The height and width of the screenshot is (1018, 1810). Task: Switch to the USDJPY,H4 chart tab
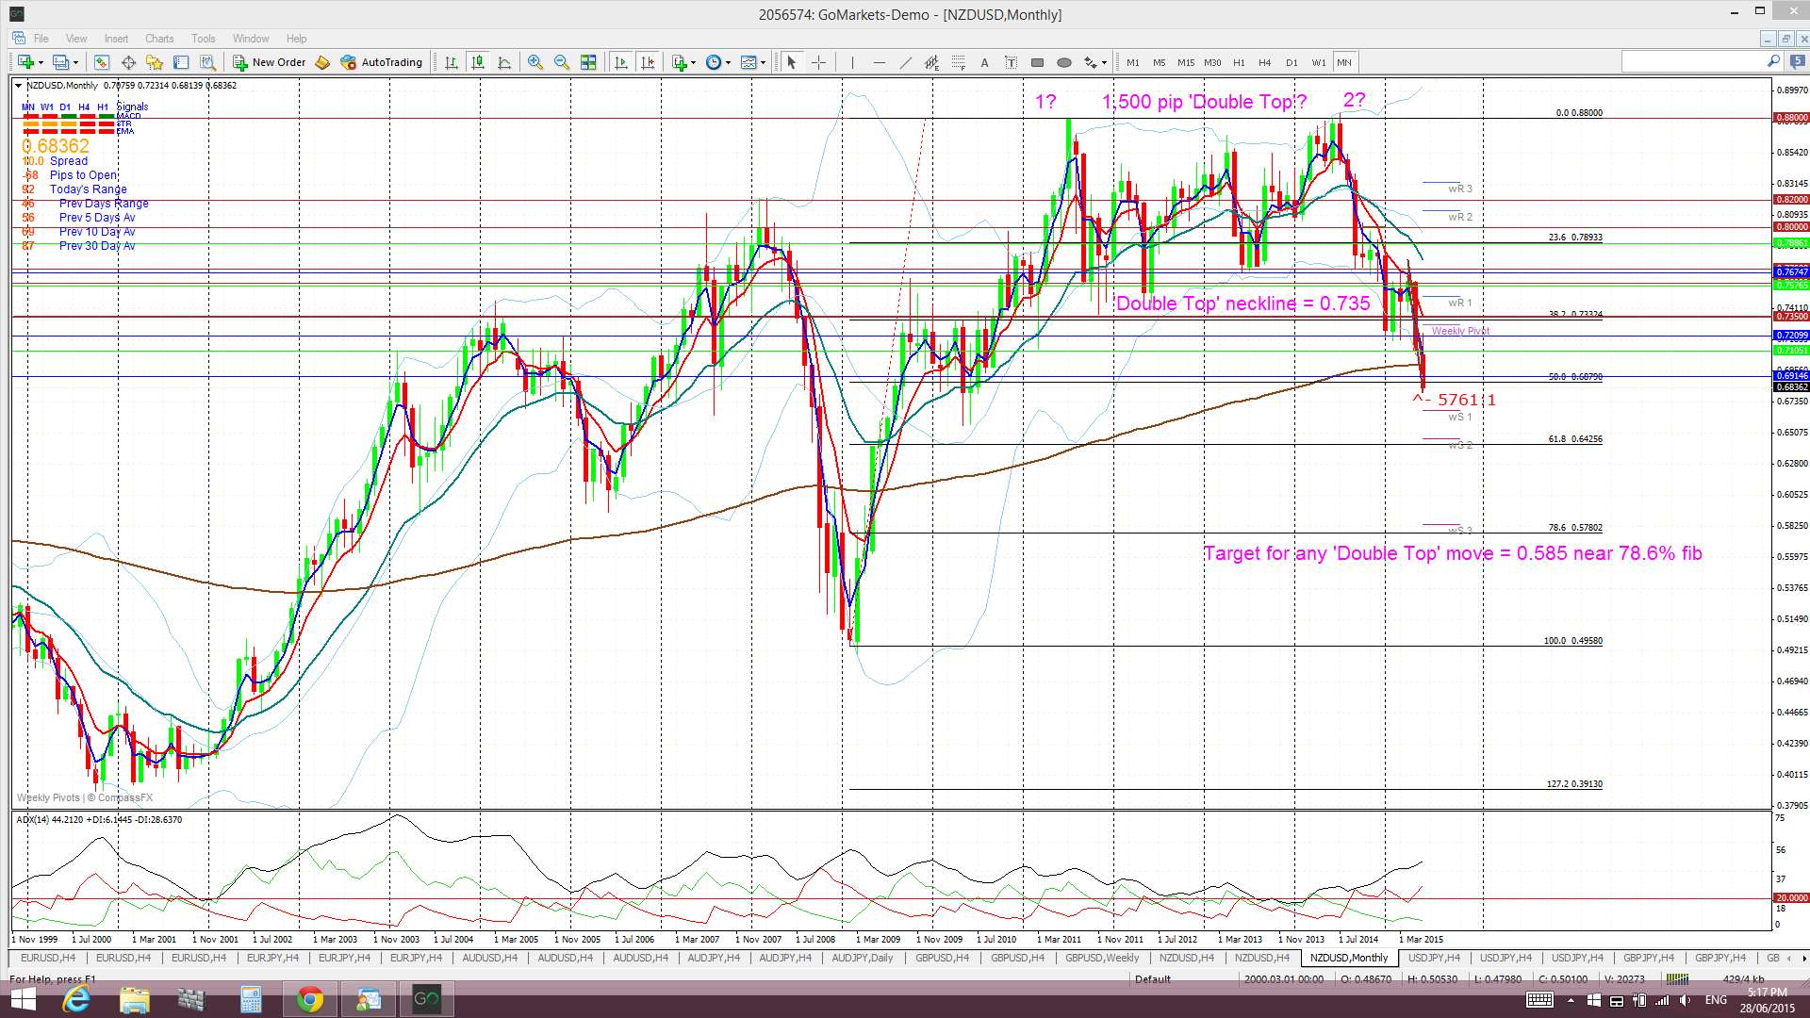pos(1433,958)
